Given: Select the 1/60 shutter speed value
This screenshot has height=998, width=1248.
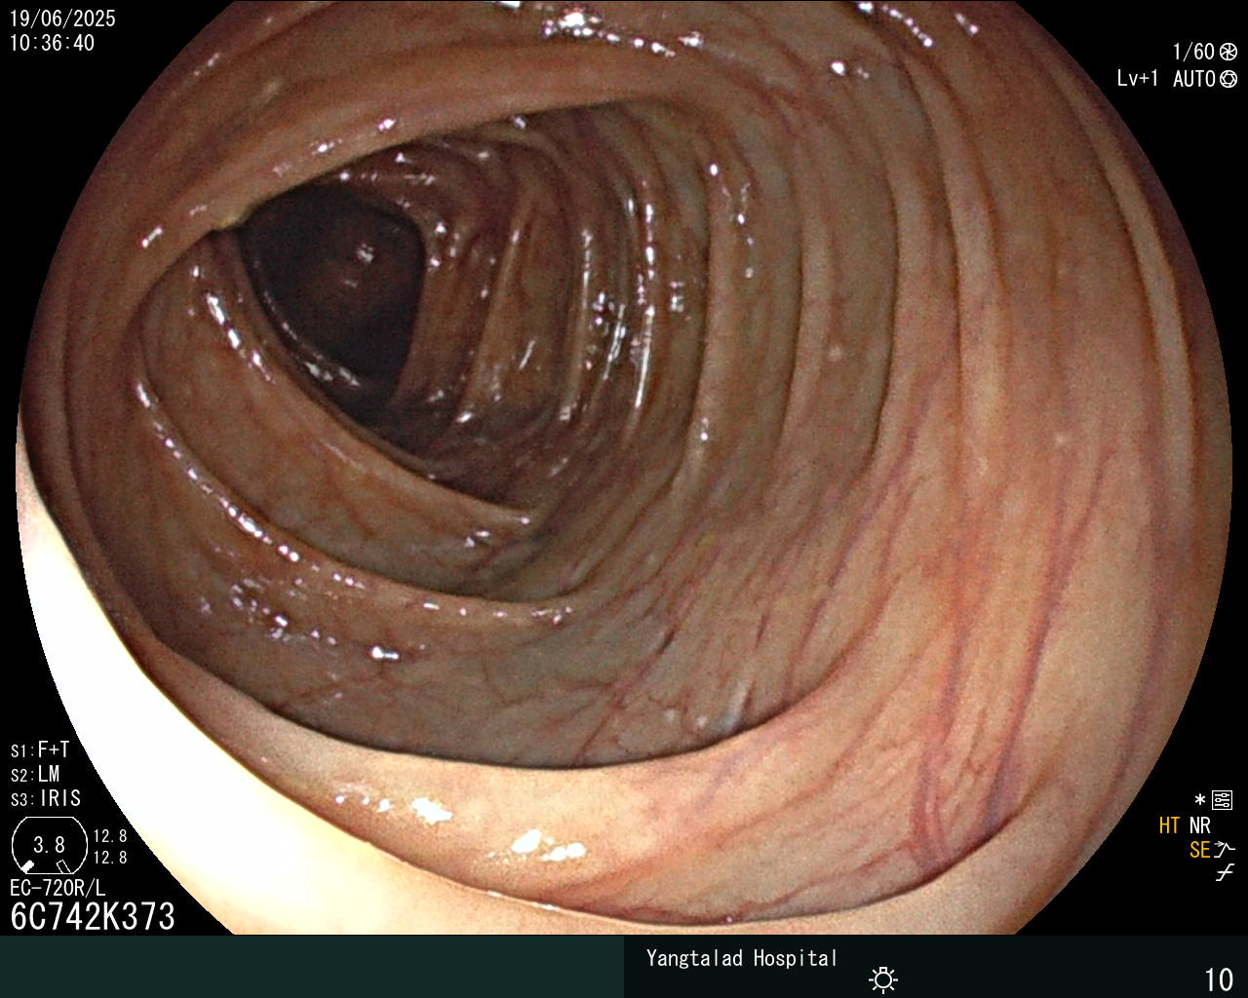Looking at the screenshot, I should point(1193,52).
